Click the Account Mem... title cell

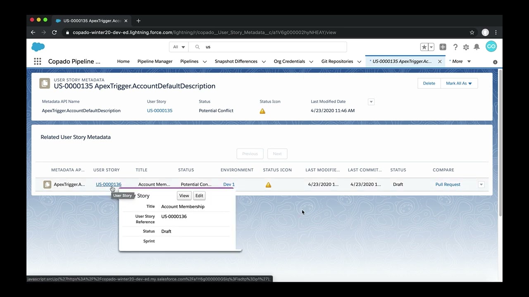(154, 184)
